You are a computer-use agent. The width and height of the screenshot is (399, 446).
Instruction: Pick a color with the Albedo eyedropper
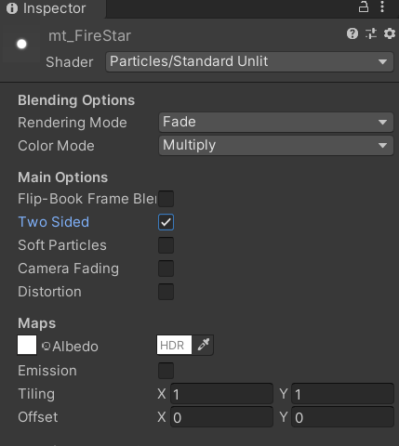[203, 345]
